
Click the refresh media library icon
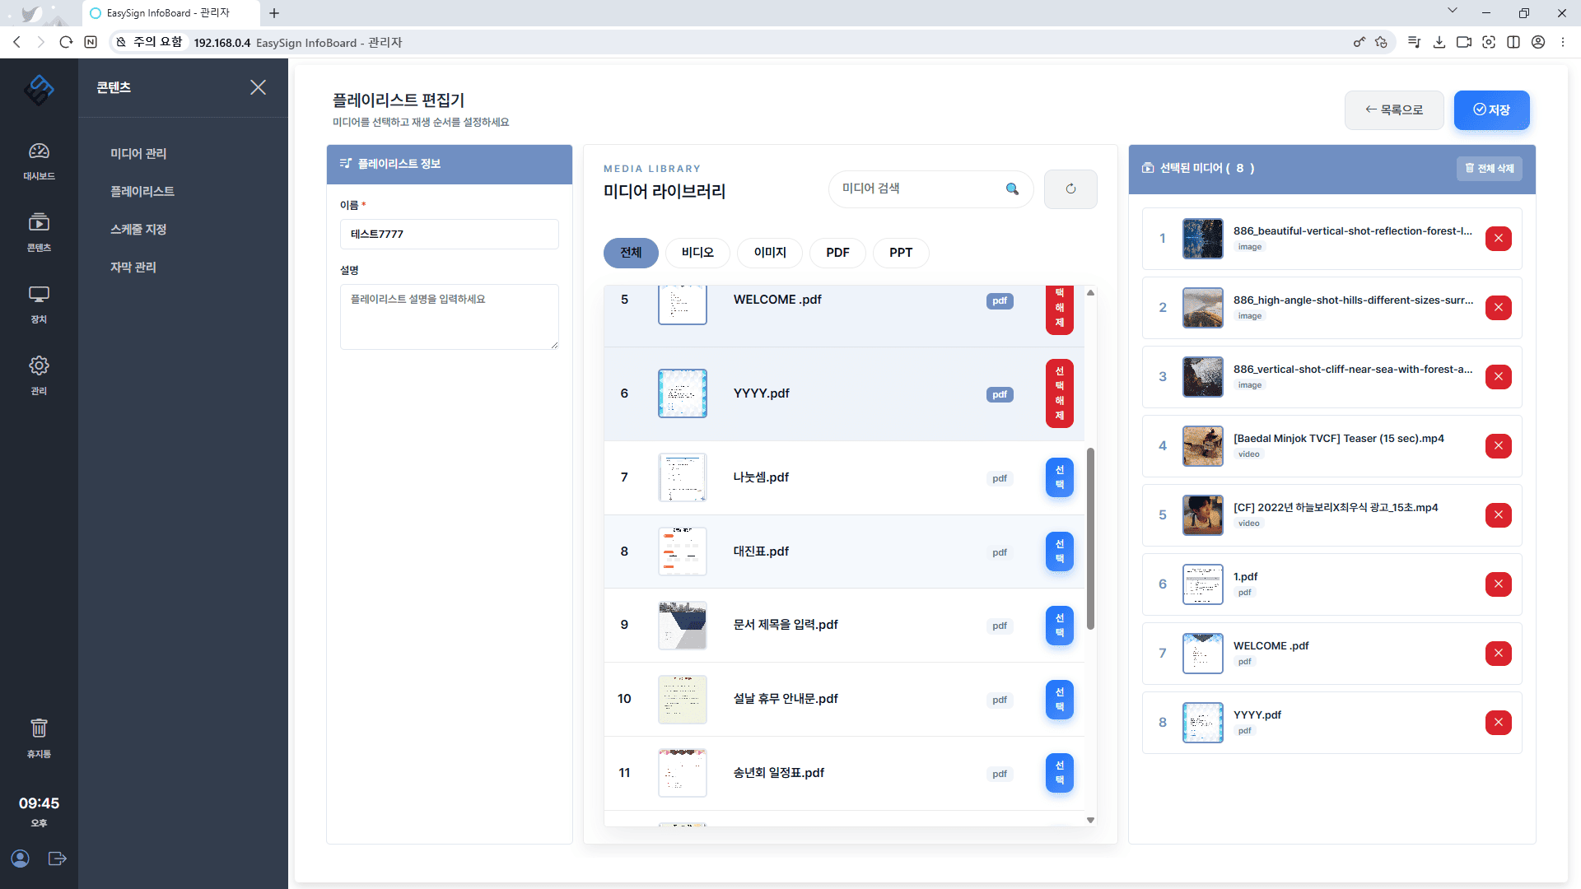pos(1070,189)
